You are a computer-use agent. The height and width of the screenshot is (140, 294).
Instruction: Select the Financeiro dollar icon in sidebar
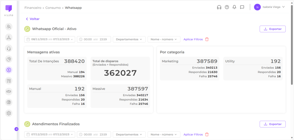tap(9, 70)
